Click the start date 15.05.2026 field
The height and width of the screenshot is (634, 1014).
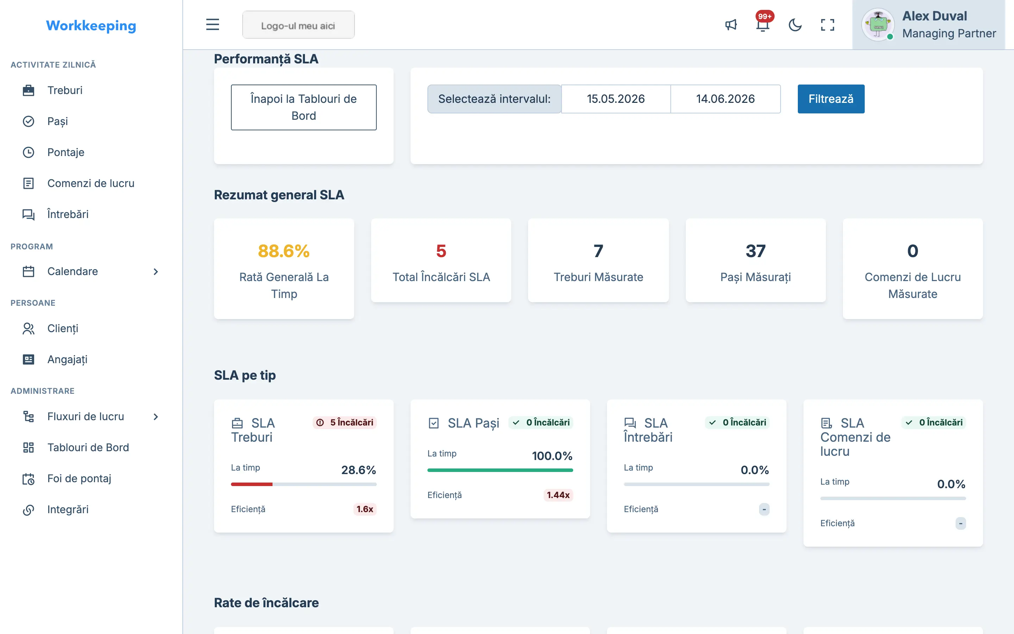click(x=615, y=99)
